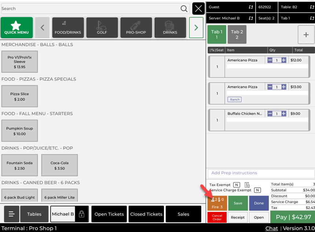
Task: Increase quantity of Buffalo Chicken item
Action: pyautogui.click(x=284, y=114)
